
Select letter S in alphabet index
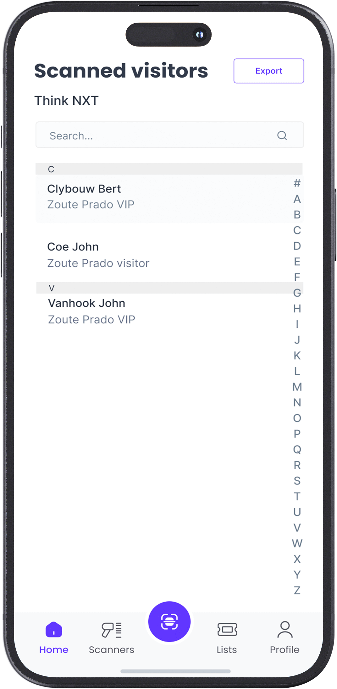tap(297, 481)
